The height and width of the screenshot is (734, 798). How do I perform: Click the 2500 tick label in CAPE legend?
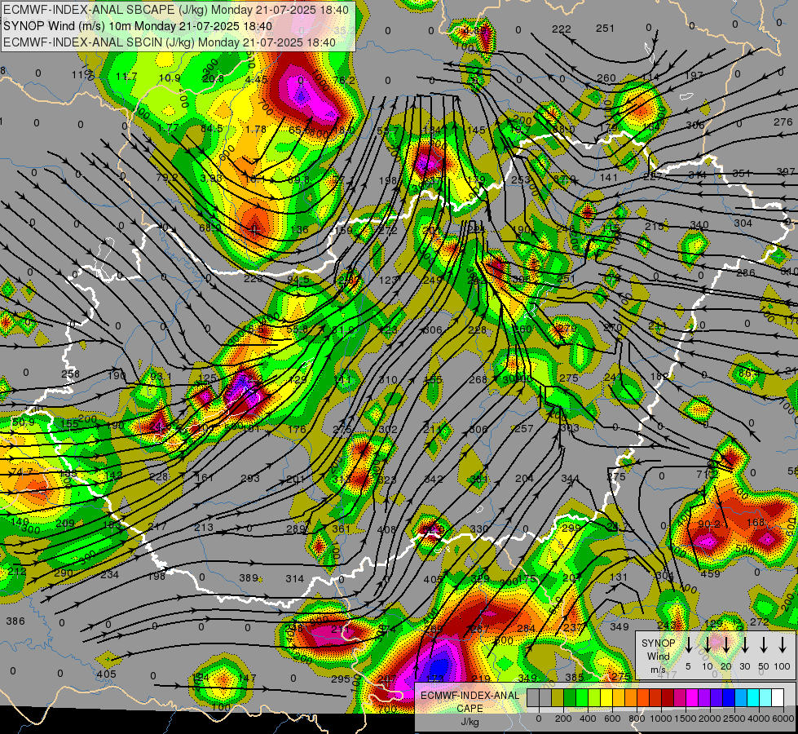(734, 719)
